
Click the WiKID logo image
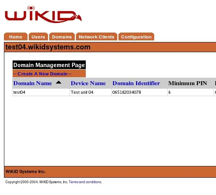(x=43, y=14)
